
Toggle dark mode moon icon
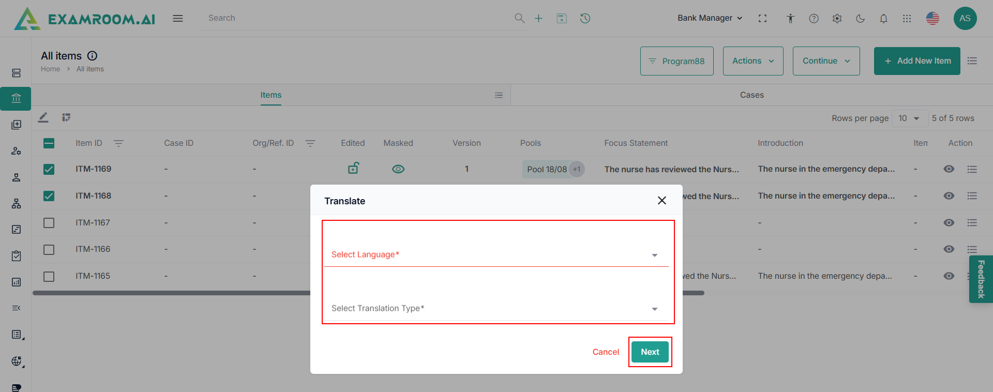(860, 19)
